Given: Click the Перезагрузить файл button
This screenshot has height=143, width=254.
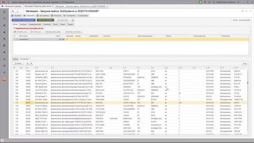Looking at the screenshot, I should [x=53, y=32].
